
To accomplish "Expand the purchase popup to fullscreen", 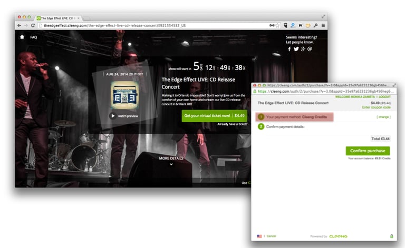I will pos(394,85).
